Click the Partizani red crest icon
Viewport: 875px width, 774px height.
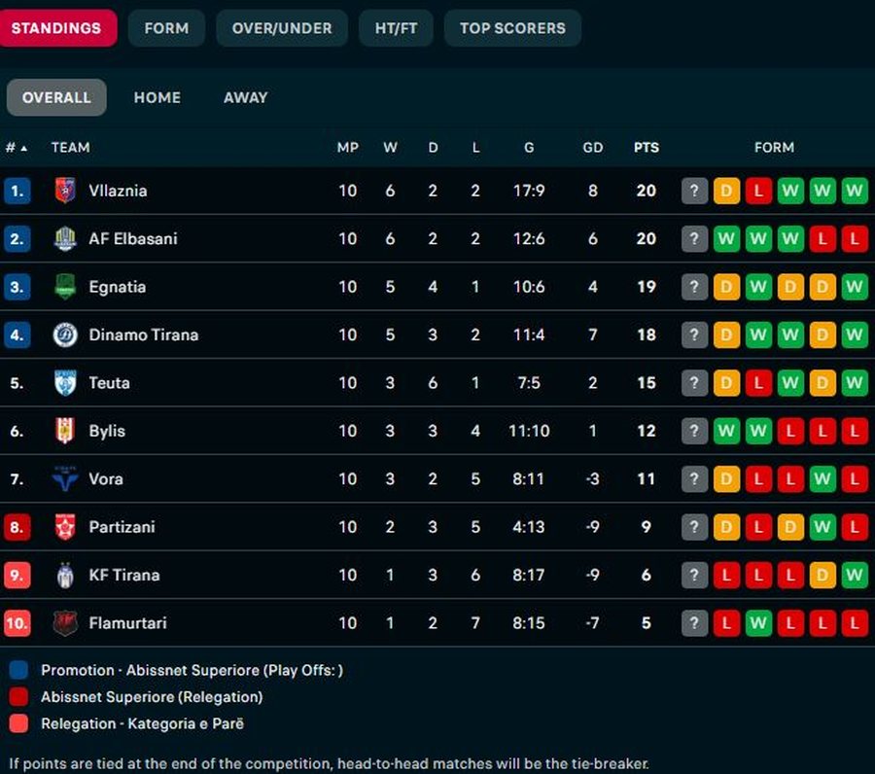point(65,527)
